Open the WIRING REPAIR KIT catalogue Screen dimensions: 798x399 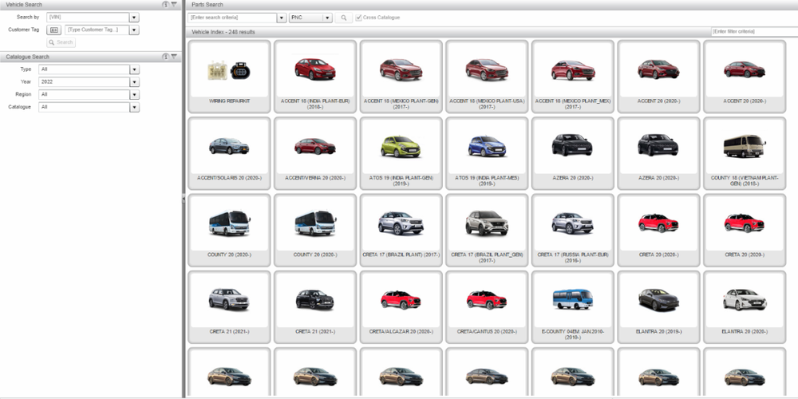tap(229, 77)
